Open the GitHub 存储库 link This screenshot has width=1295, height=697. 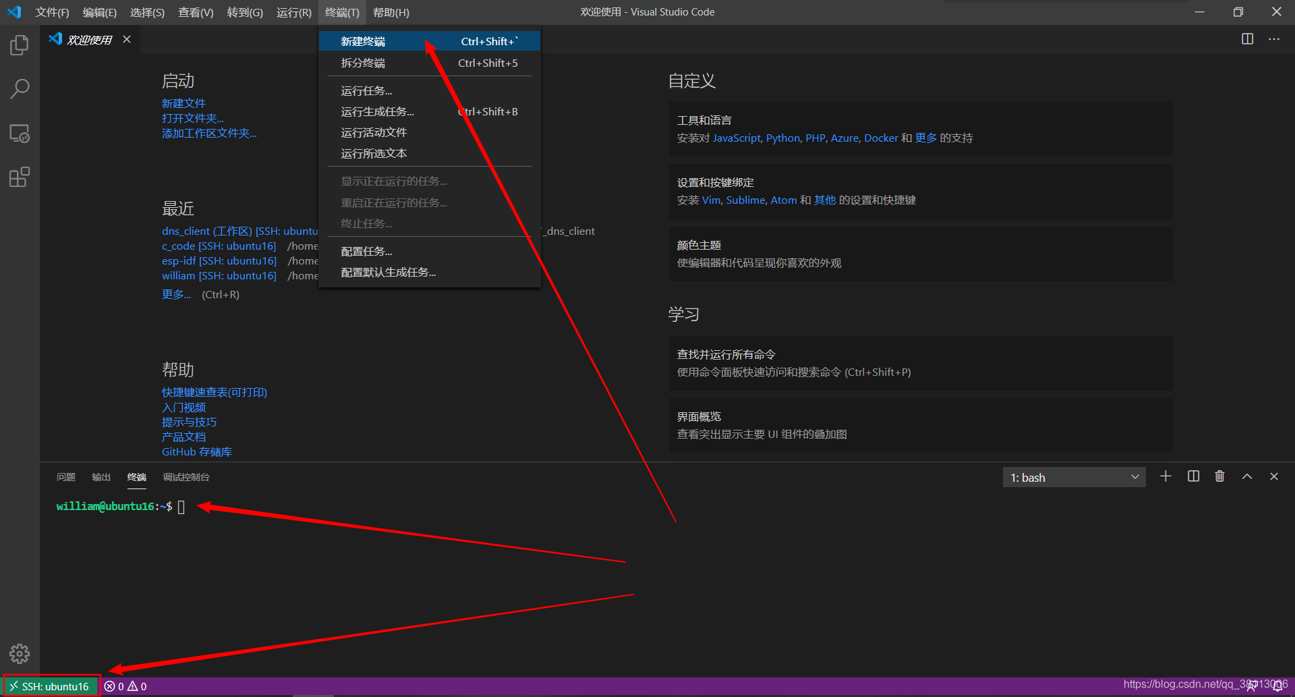tap(197, 451)
